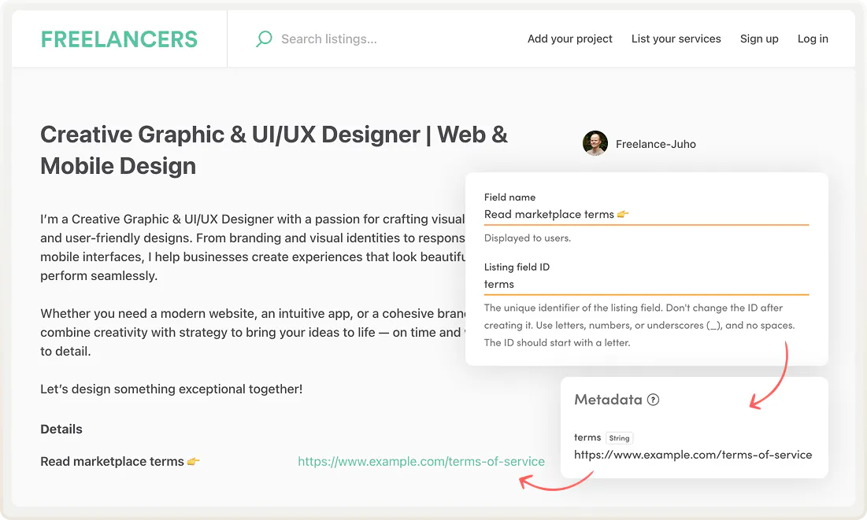This screenshot has height=520, width=867.
Task: Click the terms key in Metadata
Action: (587, 437)
